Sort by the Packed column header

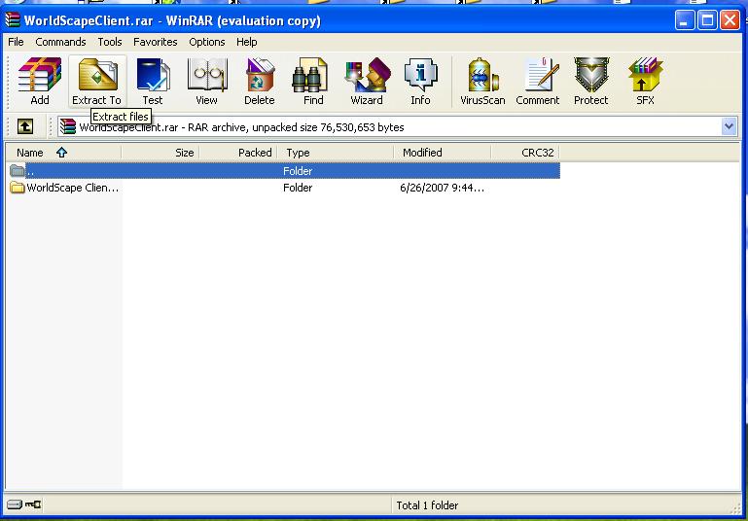[238, 153]
